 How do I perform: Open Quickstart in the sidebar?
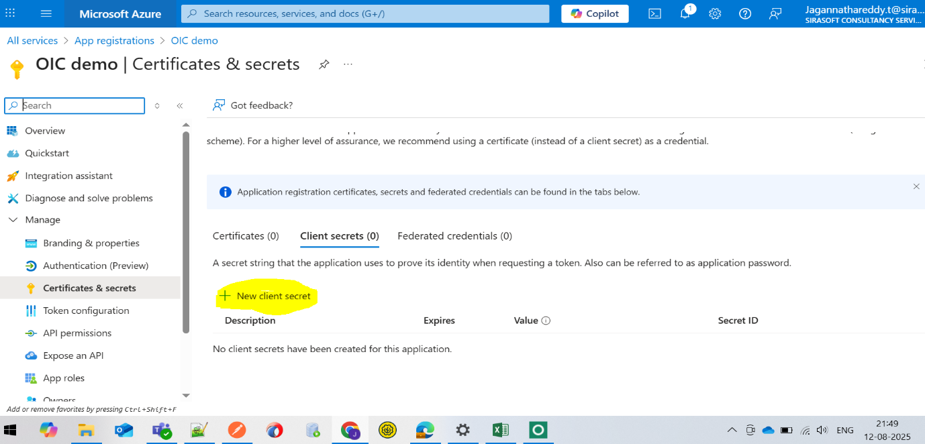[x=47, y=153]
